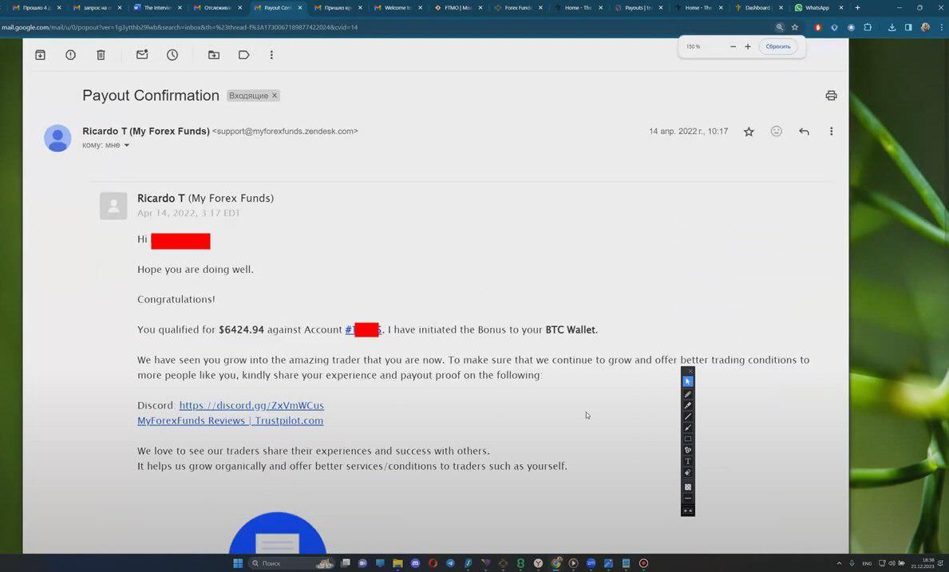
Task: Mark the email as unread
Action: (x=142, y=55)
